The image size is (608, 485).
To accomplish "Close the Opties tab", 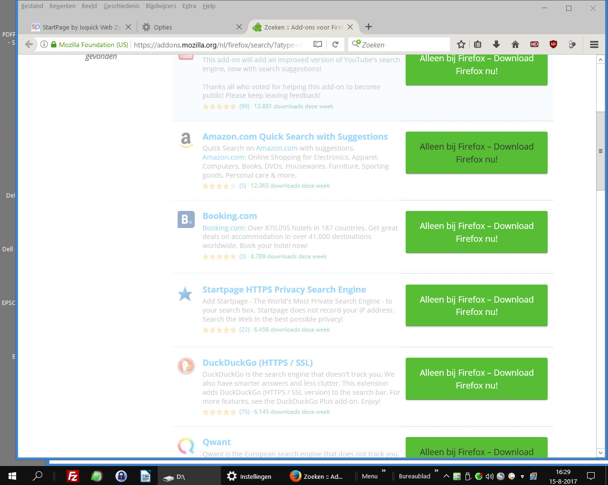I will (239, 27).
